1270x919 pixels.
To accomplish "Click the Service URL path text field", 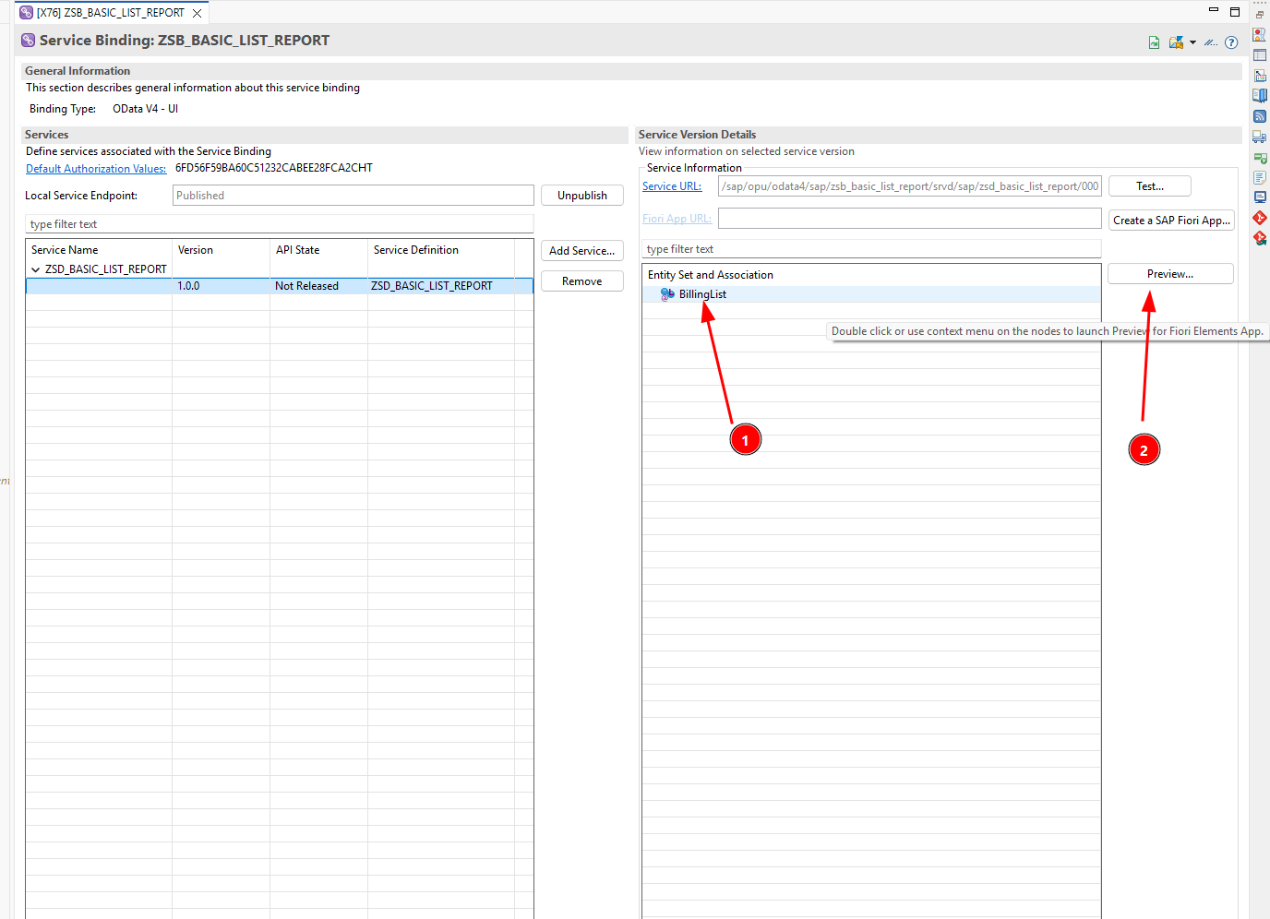I will pyautogui.click(x=910, y=186).
